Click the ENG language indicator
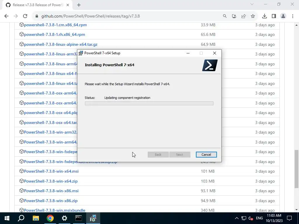The width and height of the screenshot is (299, 224). coord(259,218)
